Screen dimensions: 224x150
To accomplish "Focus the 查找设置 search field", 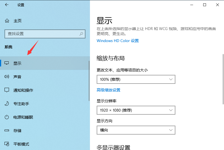I will tap(42, 34).
